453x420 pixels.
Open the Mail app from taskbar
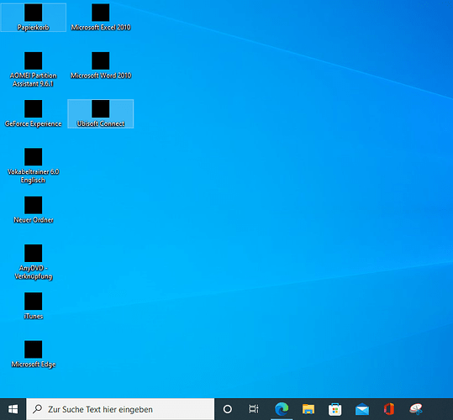pyautogui.click(x=362, y=409)
